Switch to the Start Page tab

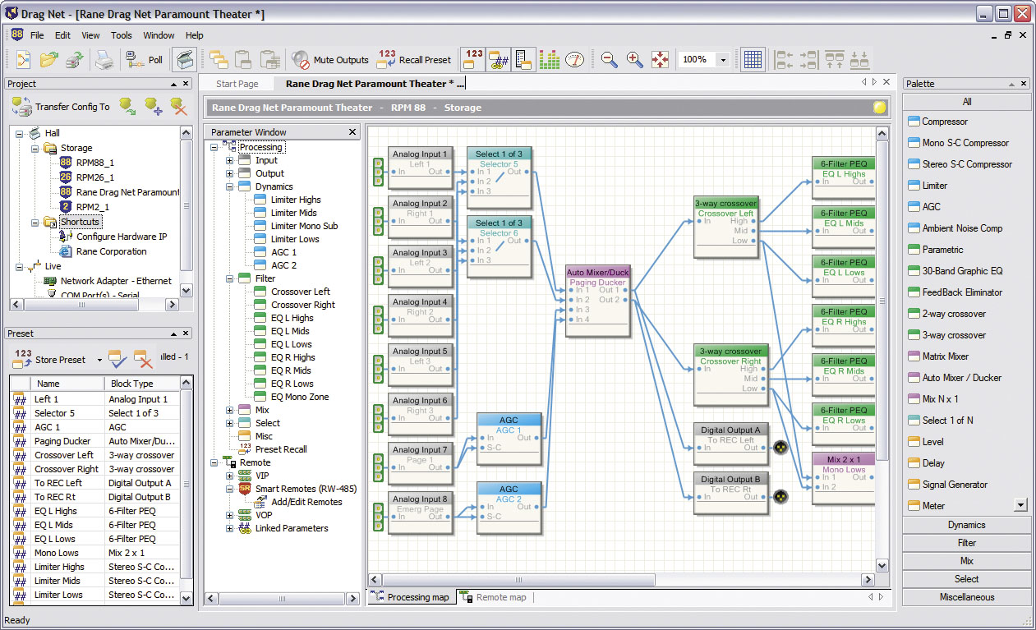[x=237, y=84]
